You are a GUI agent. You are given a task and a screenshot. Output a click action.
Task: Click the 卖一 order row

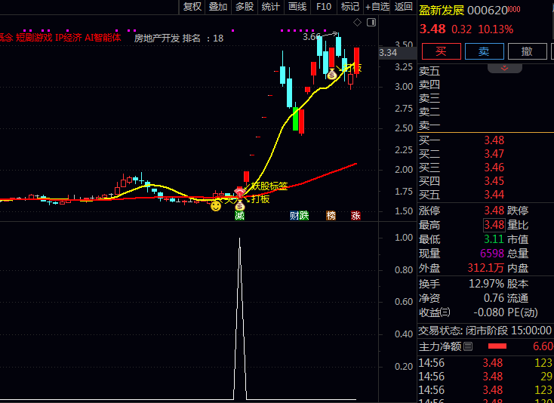[485, 125]
